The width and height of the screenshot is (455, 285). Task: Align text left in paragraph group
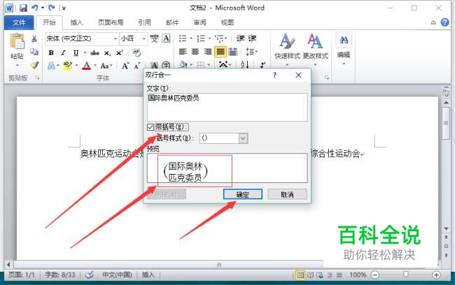[x=183, y=52]
